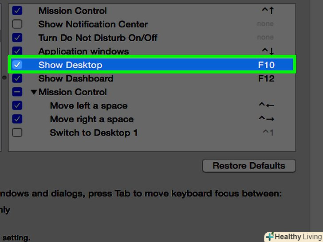323x242 pixels.
Task: Select the Application windows row label
Action: tap(83, 51)
